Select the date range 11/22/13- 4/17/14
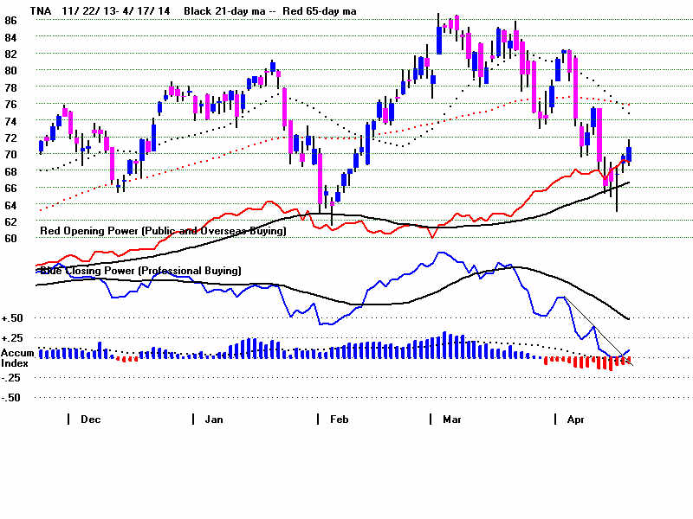Viewport: 693px width, 519px height. tap(116, 11)
